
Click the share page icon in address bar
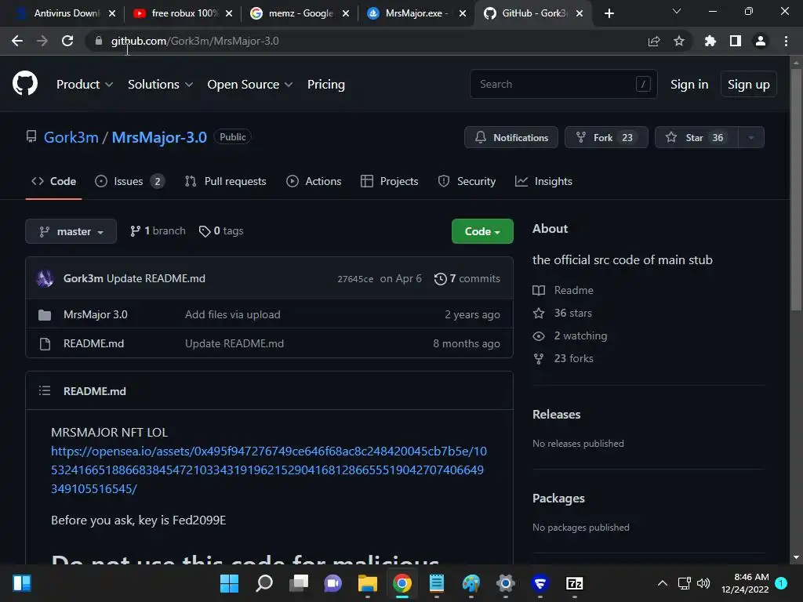tap(654, 41)
